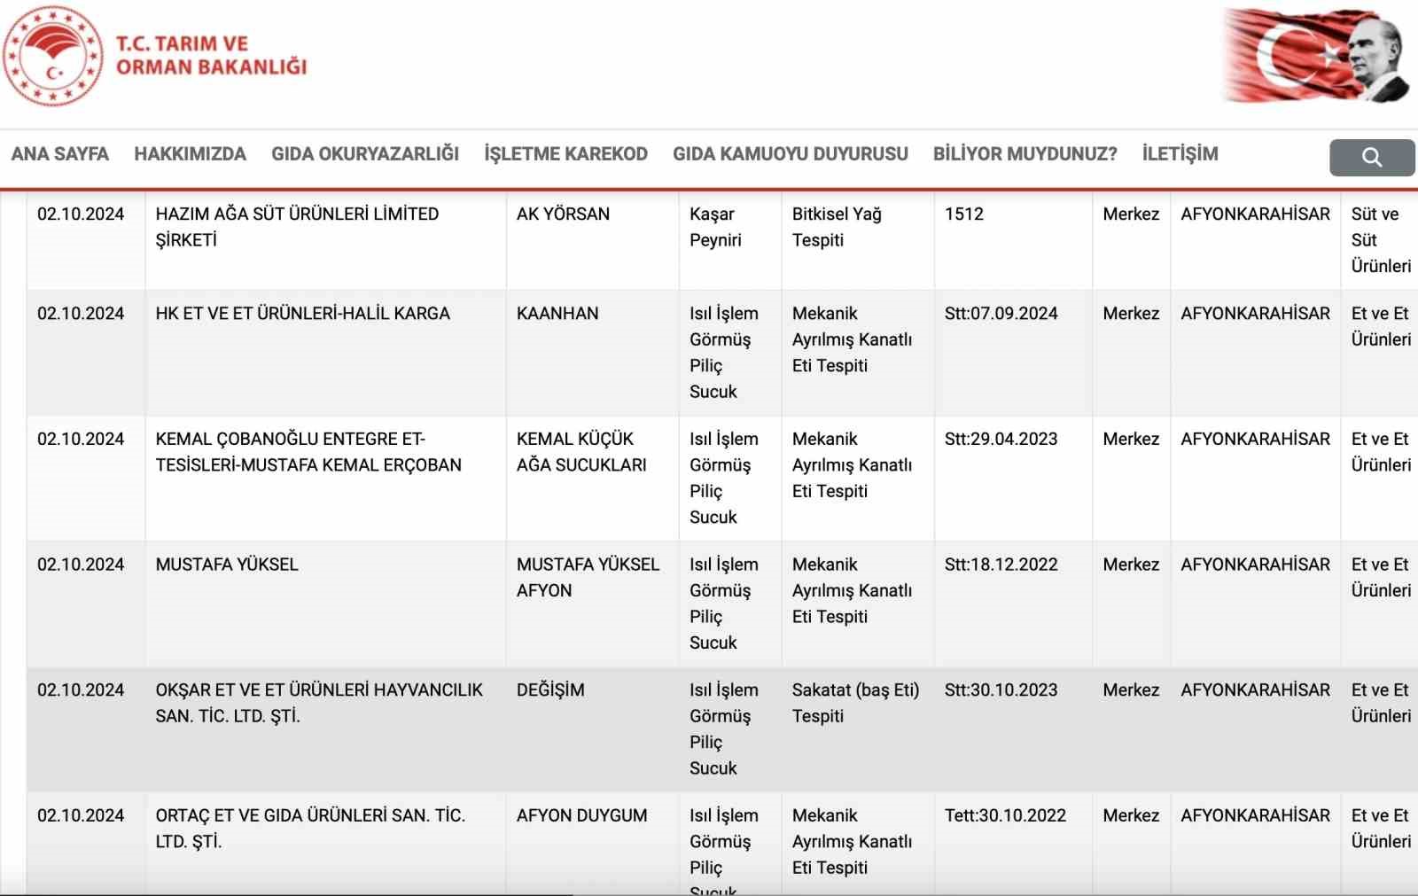This screenshot has height=896, width=1418.
Task: Open GIDA KAMUOYU DUYURUSU page
Action: pos(791,154)
